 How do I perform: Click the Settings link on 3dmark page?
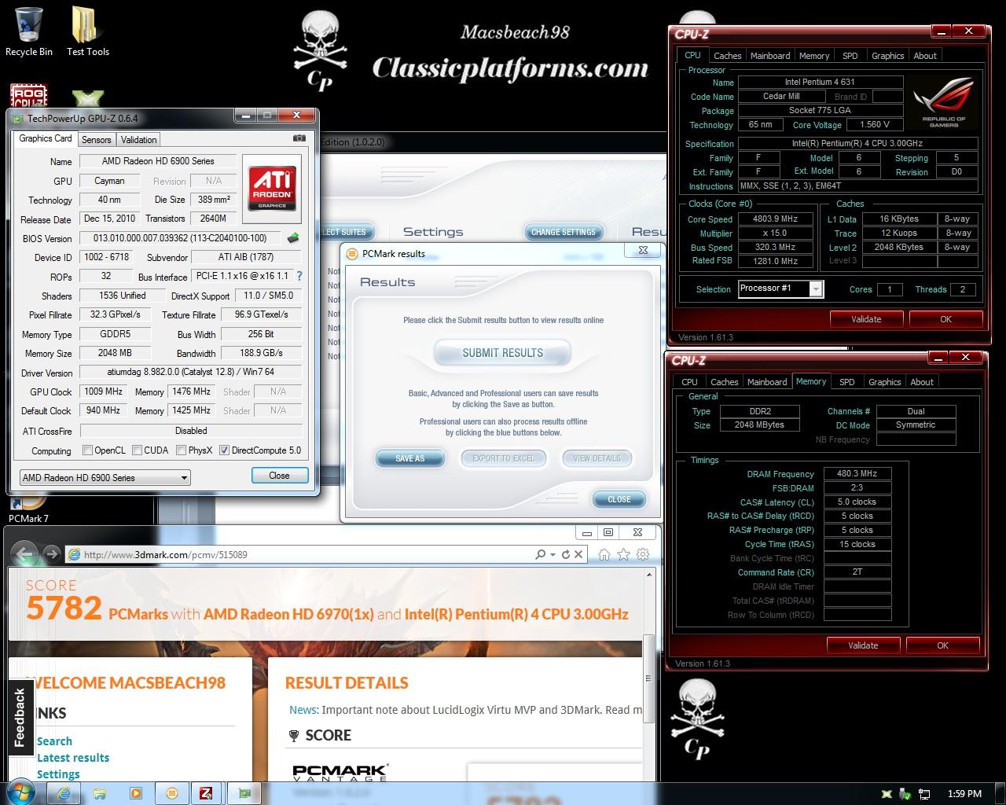pos(58,774)
